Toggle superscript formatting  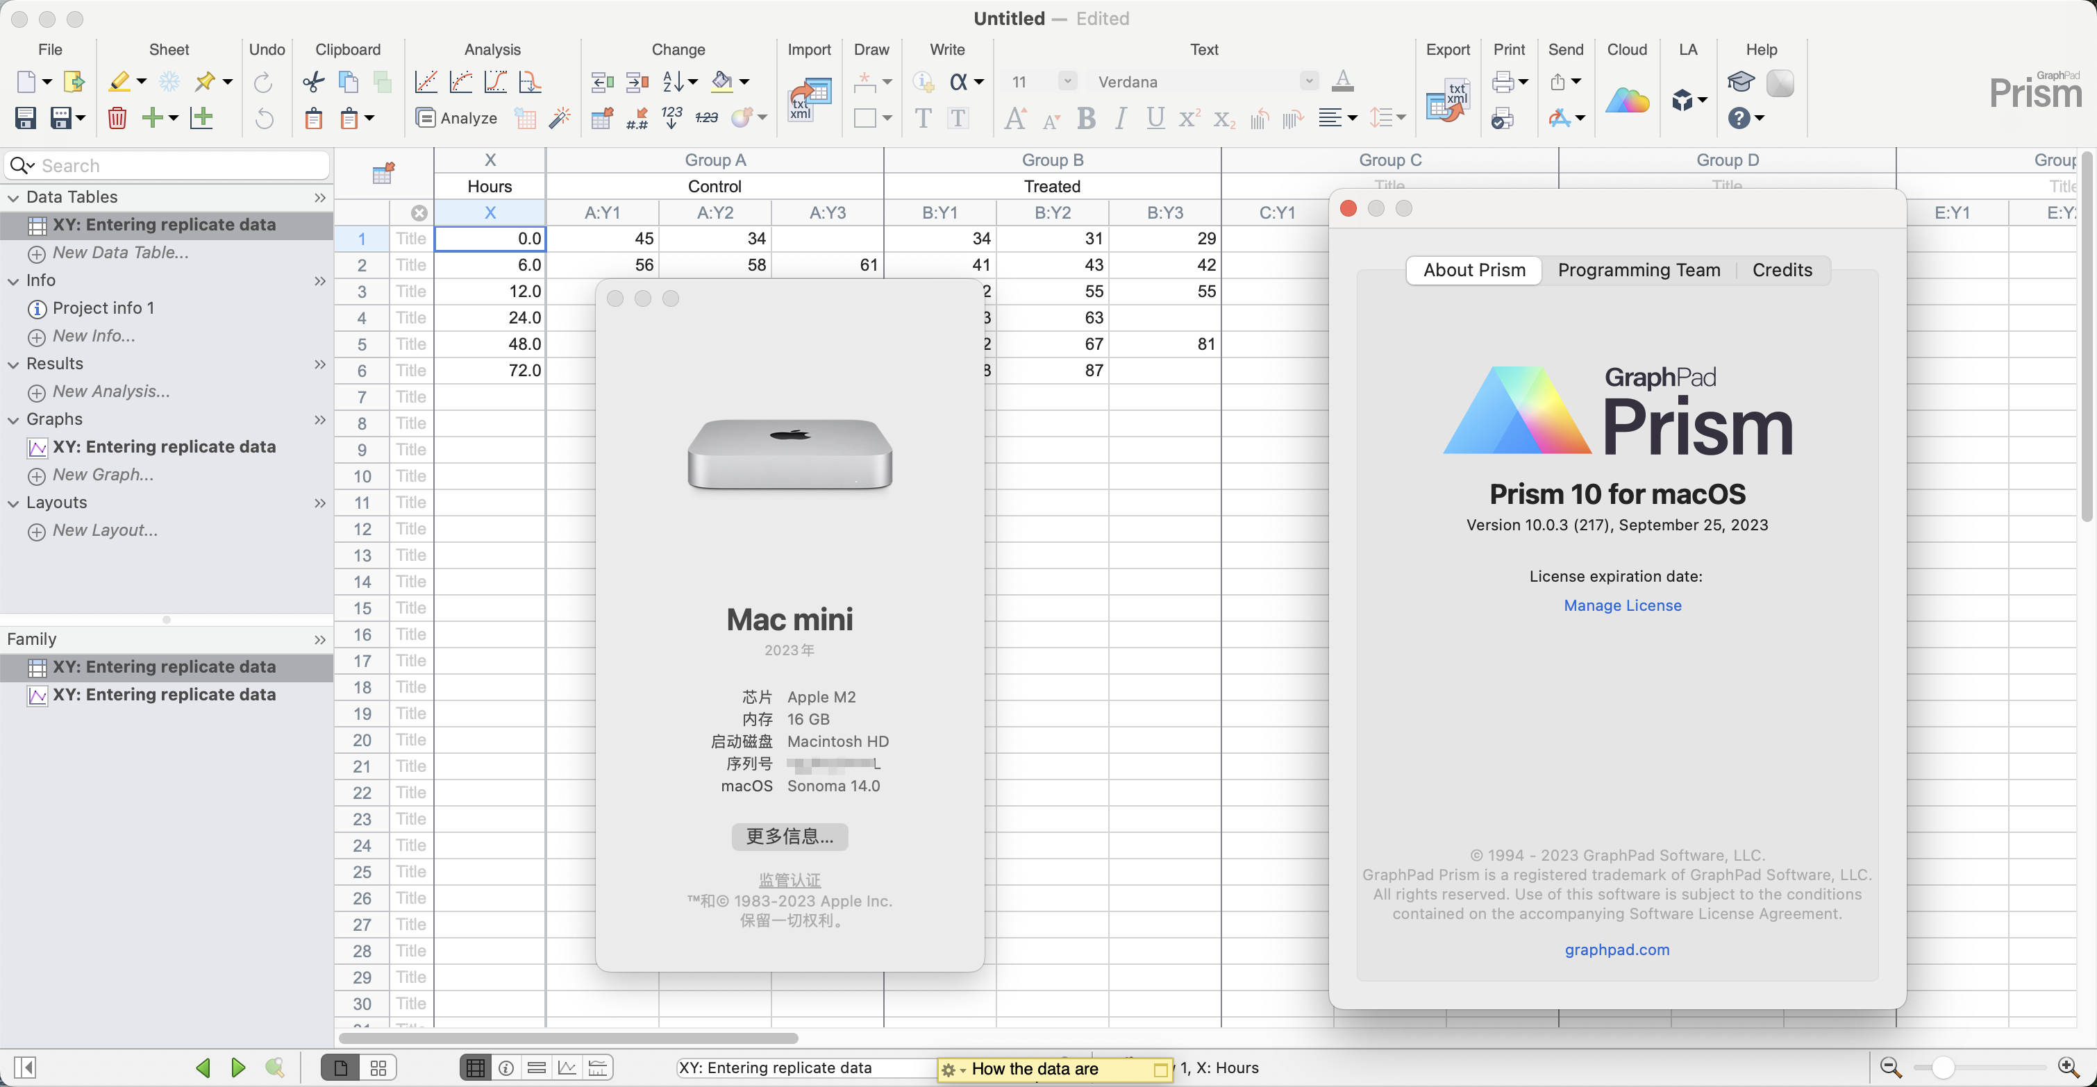point(1189,119)
